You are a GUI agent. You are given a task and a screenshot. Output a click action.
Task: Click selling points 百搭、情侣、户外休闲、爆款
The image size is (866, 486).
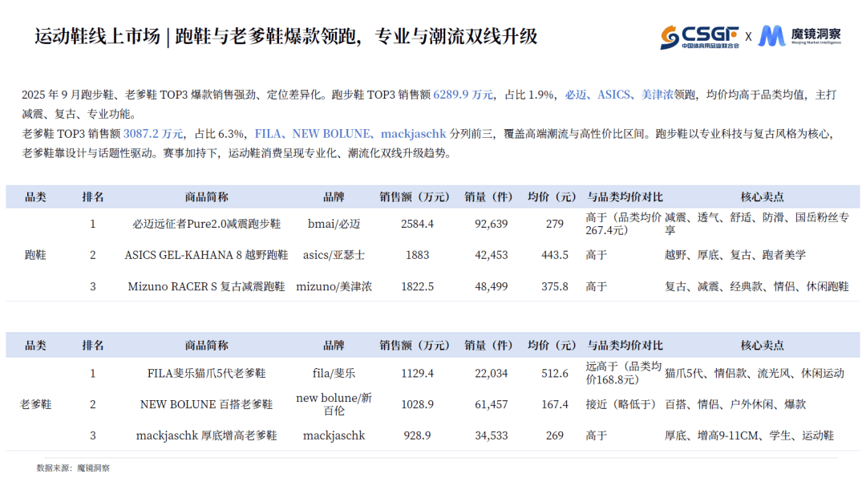pyautogui.click(x=735, y=404)
